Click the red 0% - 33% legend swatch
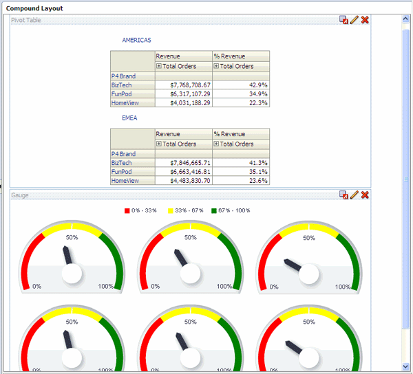This screenshot has width=413, height=374. [127, 210]
